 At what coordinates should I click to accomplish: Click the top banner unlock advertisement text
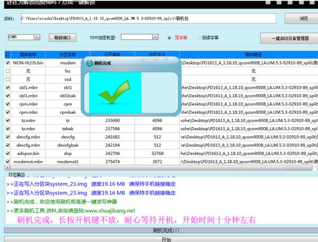pyautogui.click(x=51, y=3)
